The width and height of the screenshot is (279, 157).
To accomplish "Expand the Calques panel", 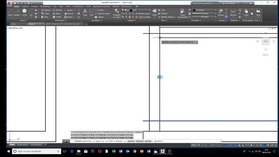I will coord(132,20).
